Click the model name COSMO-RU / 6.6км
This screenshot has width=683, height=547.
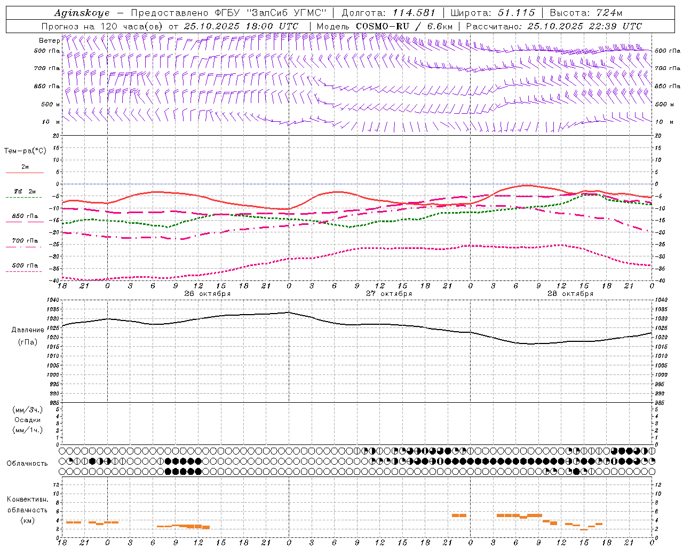404,26
